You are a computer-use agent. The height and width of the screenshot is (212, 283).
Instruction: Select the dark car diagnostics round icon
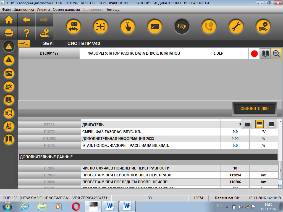[x=182, y=26]
